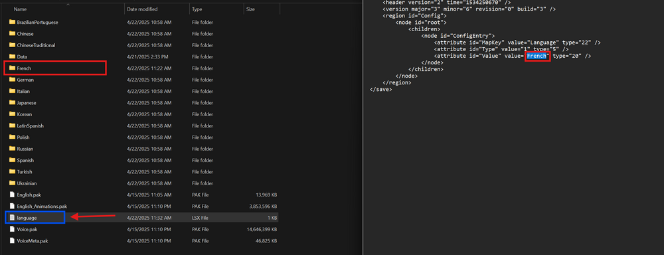This screenshot has width=664, height=255.
Task: Click the node id="ConfigEntry" line
Action: coord(458,36)
